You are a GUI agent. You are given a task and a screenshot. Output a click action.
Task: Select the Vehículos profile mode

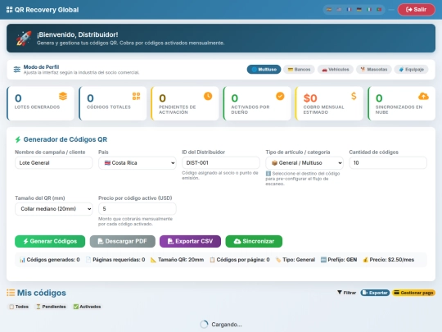[x=336, y=70]
